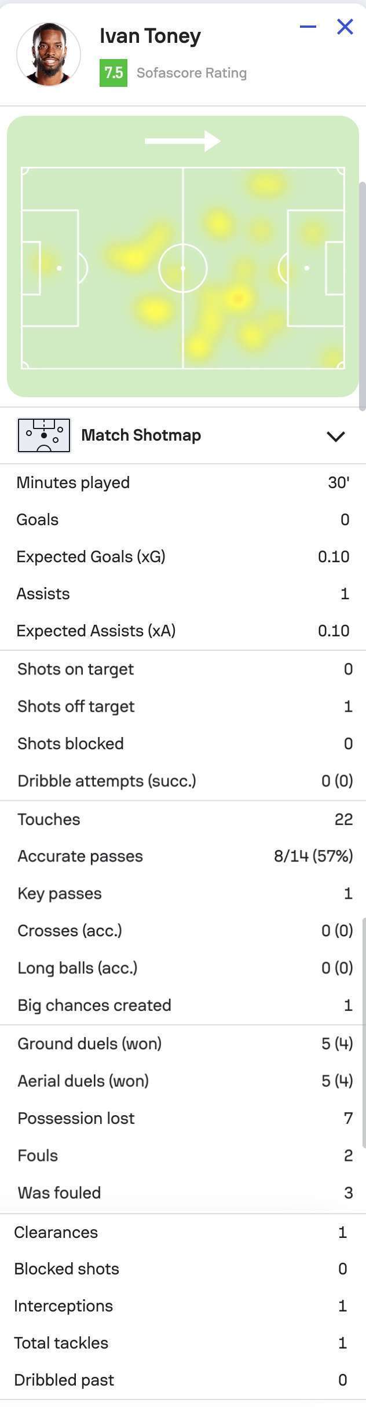Click the Minutes played stat row
This screenshot has width=366, height=1407.
point(183,482)
